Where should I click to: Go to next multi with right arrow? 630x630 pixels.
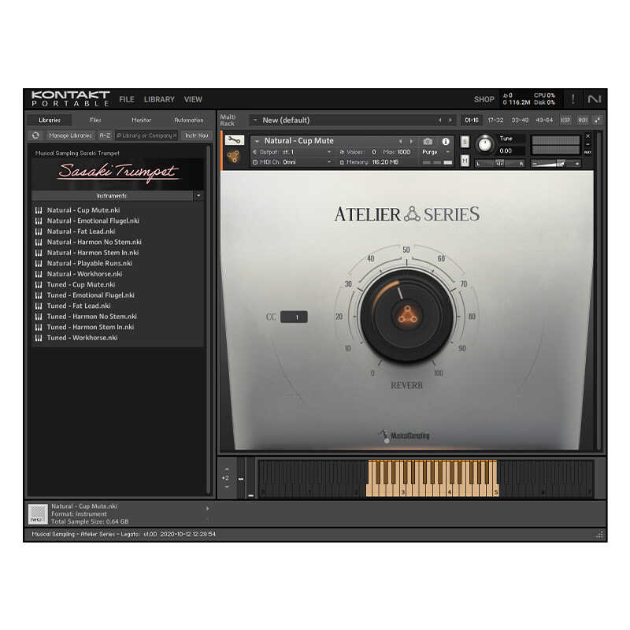450,120
